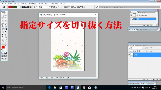Open History panel flyout menu

157,12
